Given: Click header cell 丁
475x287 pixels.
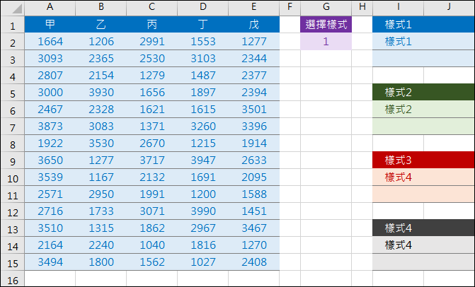Looking at the screenshot, I should tap(202, 25).
